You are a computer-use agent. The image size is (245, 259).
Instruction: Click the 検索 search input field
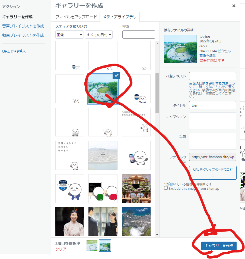tap(139, 35)
